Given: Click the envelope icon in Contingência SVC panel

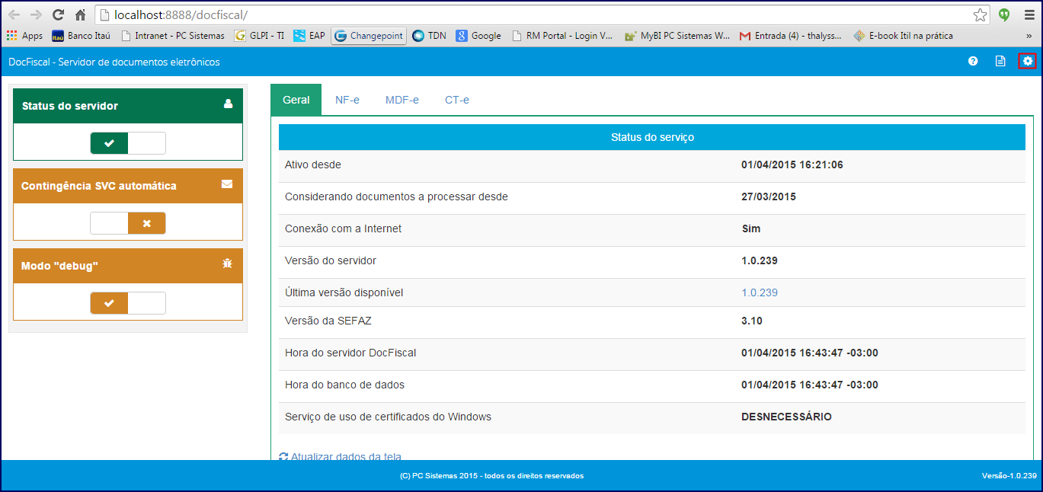Looking at the screenshot, I should 227,184.
